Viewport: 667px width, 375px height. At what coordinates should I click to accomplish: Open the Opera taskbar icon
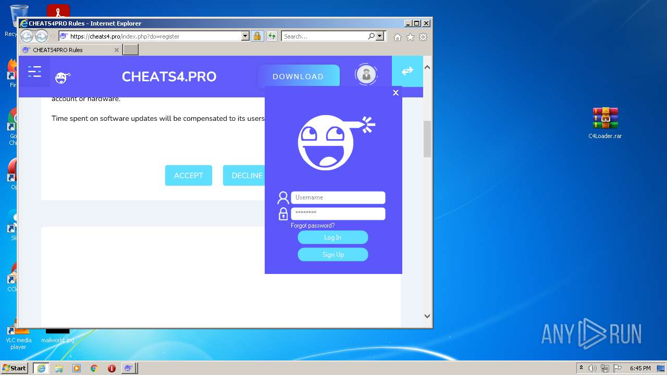click(x=112, y=368)
